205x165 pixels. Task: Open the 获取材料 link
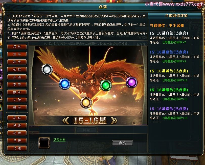[x=59, y=140]
